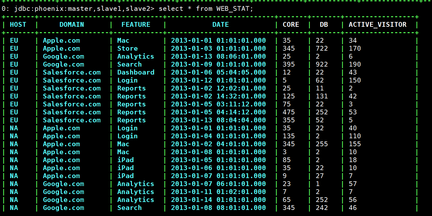Select ACTIVE_VISITOR value 170

(355, 48)
